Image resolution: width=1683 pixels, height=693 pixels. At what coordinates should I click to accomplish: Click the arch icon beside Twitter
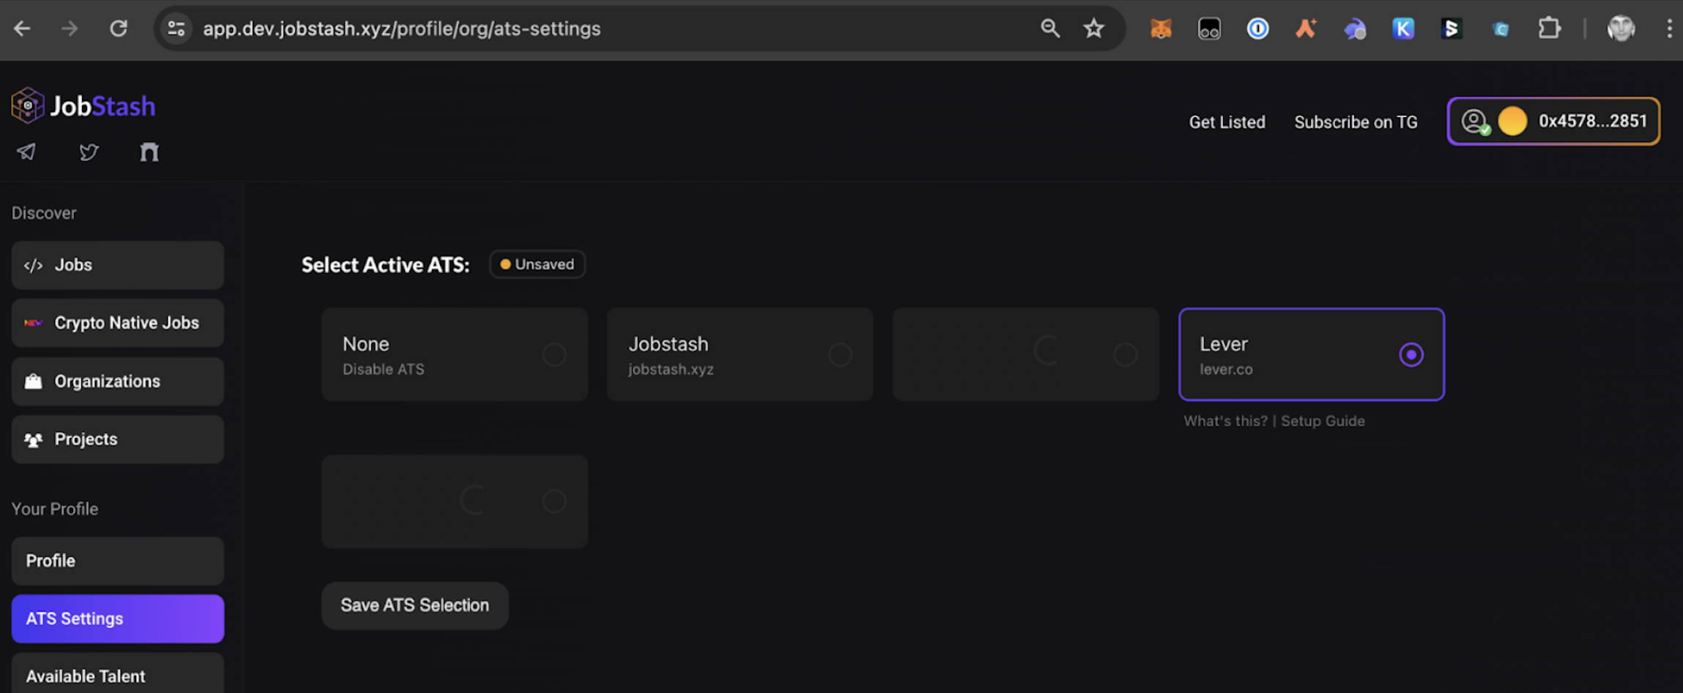(149, 152)
